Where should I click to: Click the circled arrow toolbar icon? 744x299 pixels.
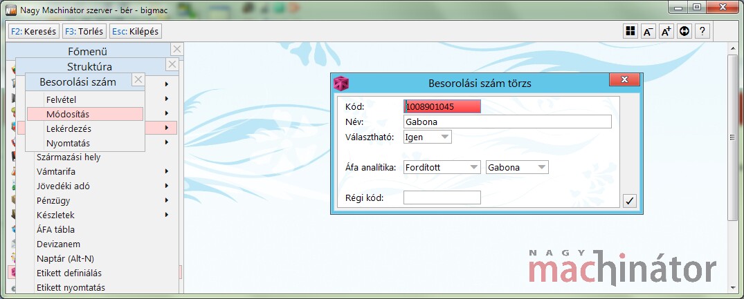click(x=684, y=31)
